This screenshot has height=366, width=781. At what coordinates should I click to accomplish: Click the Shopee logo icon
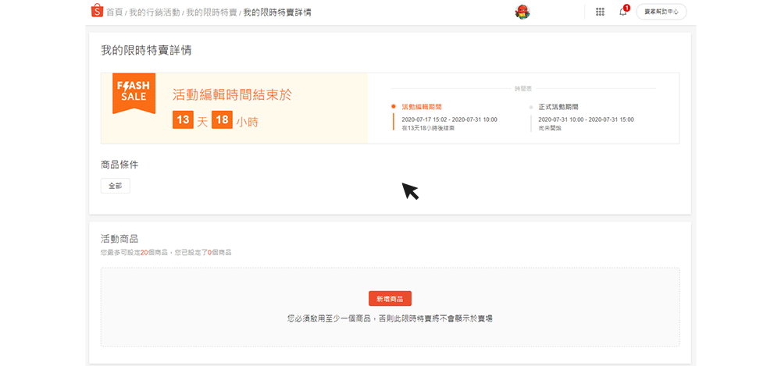pos(97,12)
